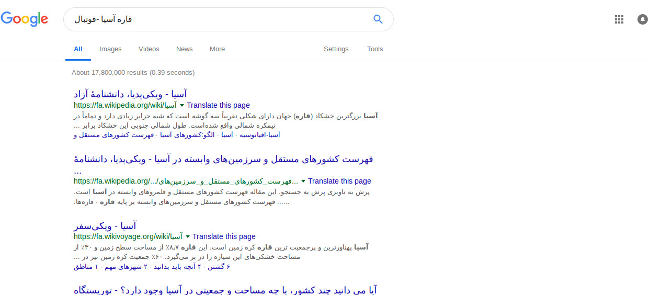Click the green fa.wikivoyage.org/wiki/آسیا URL

[128, 236]
